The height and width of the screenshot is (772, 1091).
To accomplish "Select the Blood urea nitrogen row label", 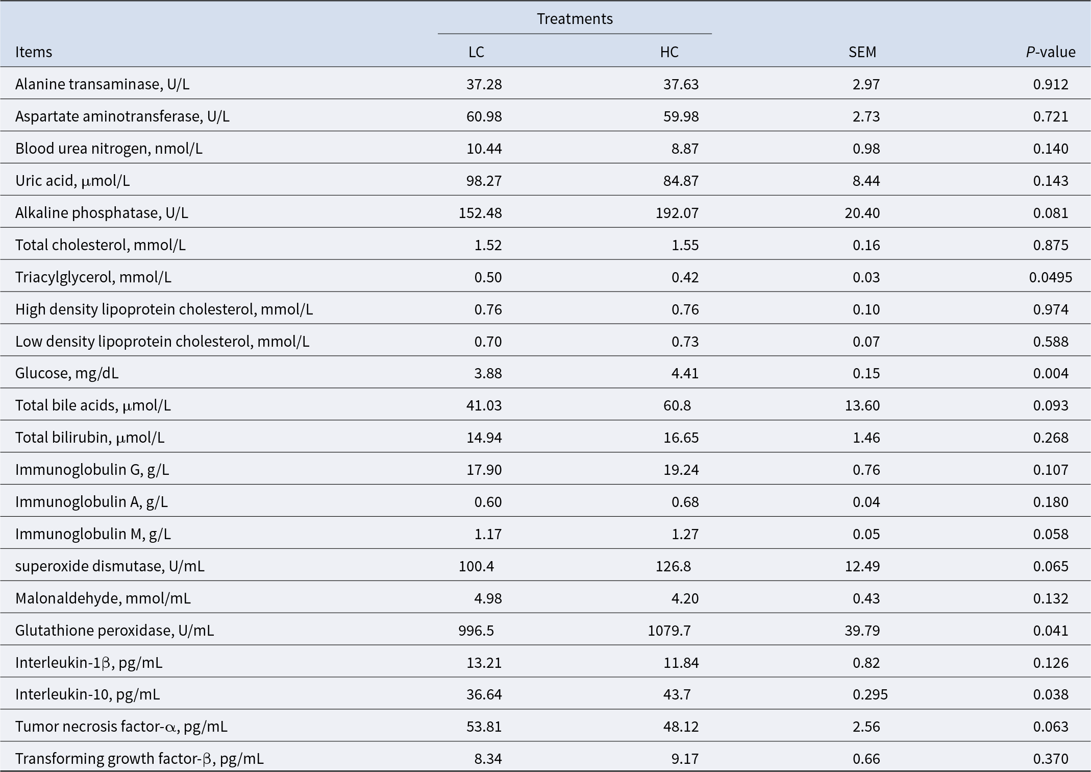I will point(109,149).
